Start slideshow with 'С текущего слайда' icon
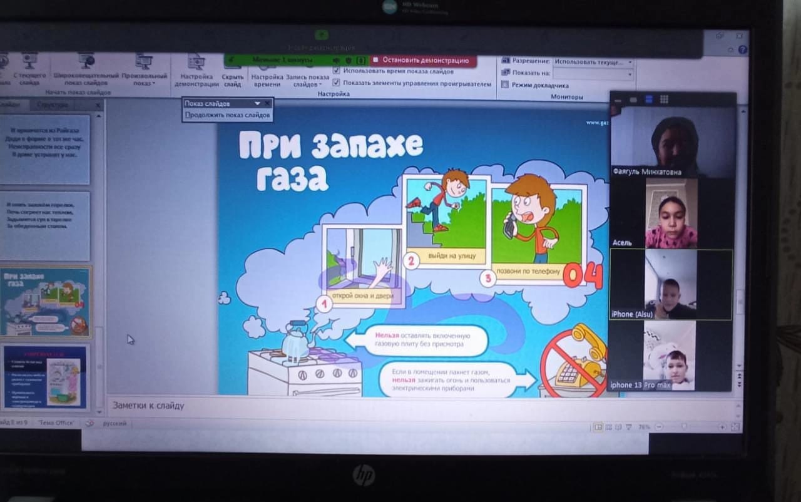801x502 pixels. click(29, 61)
